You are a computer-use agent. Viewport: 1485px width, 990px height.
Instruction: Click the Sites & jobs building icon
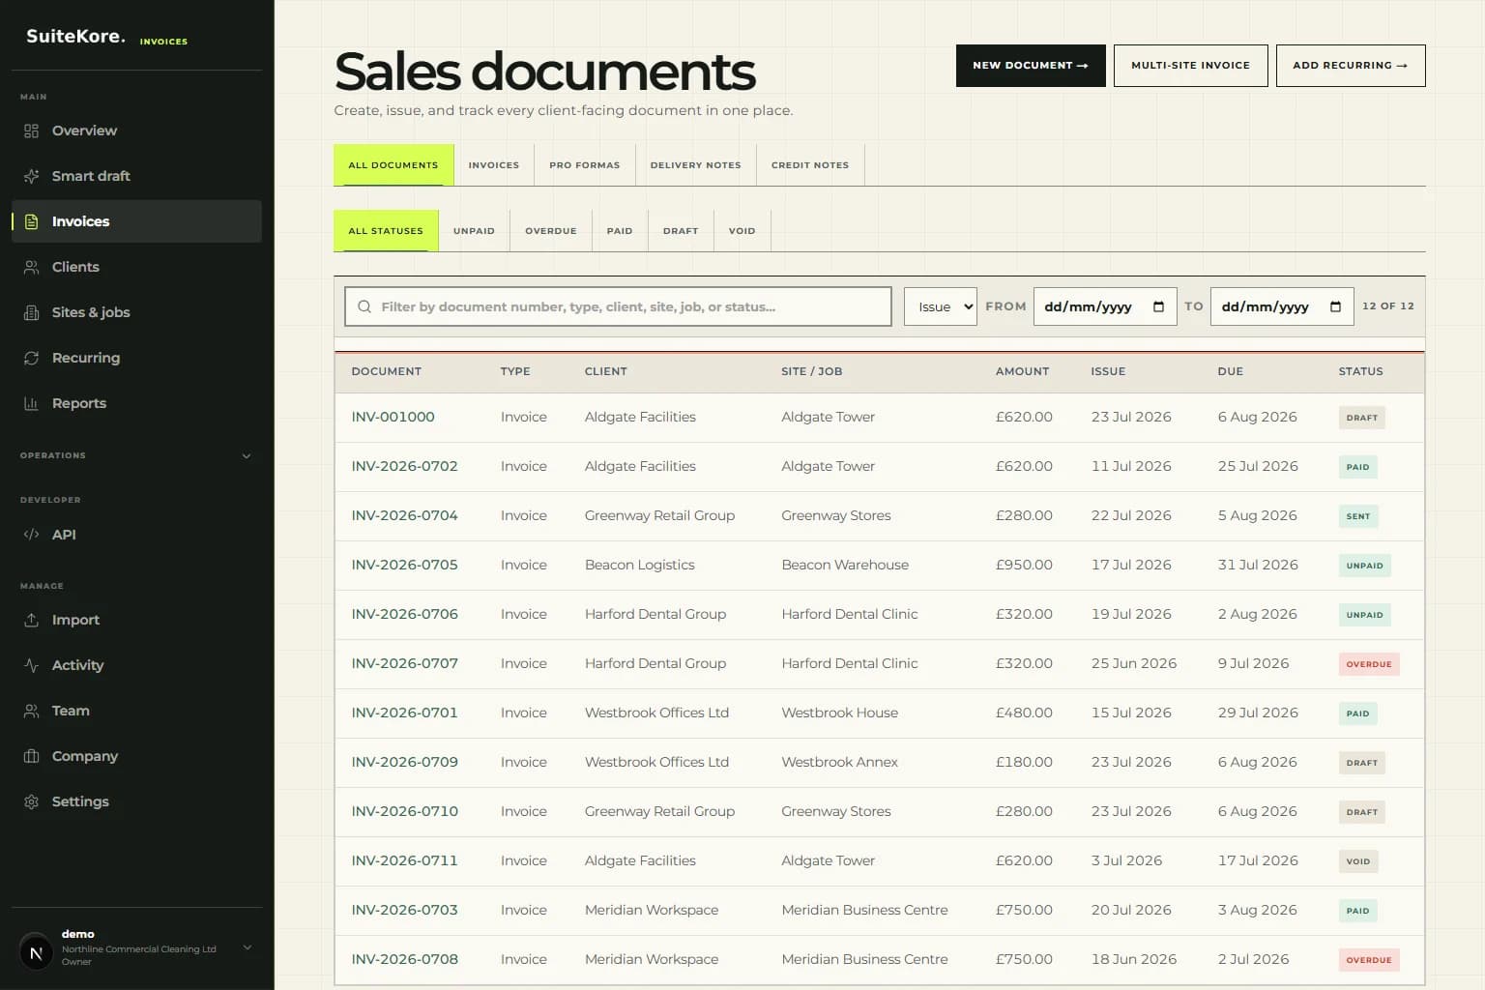pyautogui.click(x=31, y=312)
